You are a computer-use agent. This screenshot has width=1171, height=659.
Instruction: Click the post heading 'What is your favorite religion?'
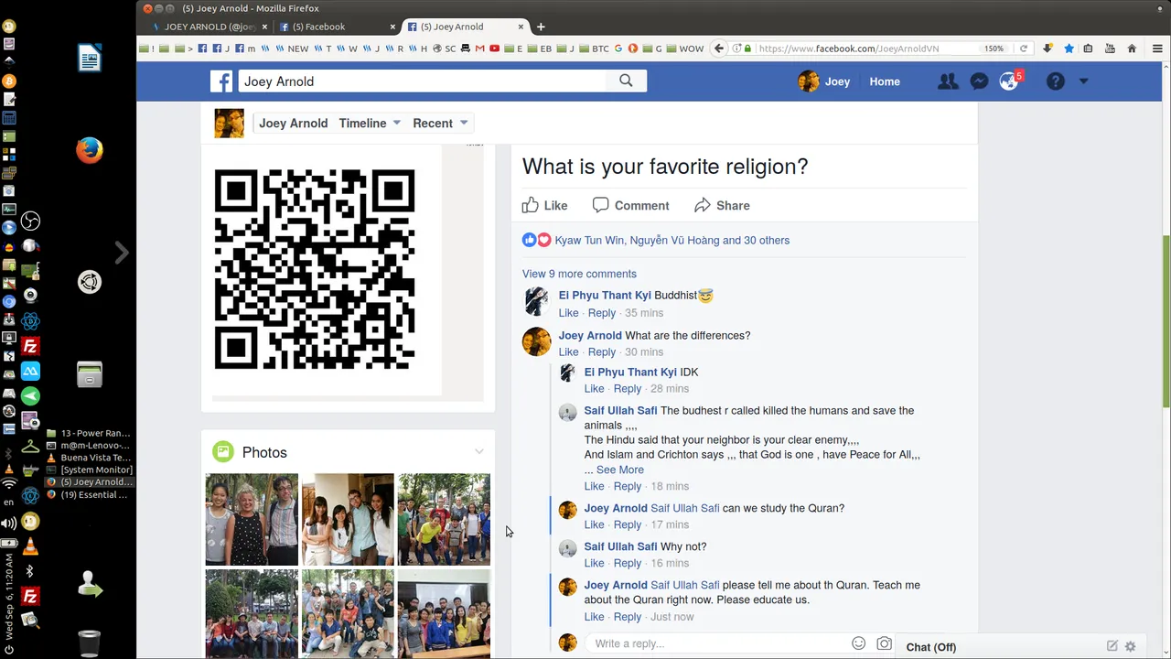[665, 166]
